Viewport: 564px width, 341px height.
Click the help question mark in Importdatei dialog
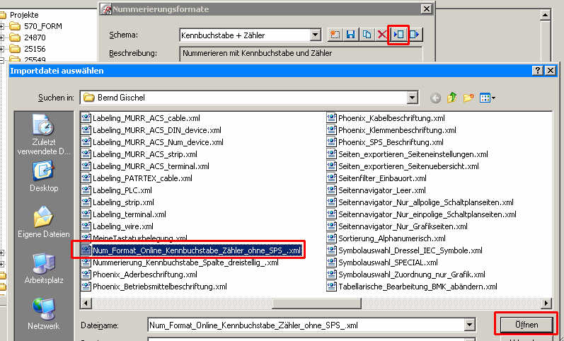pyautogui.click(x=537, y=71)
